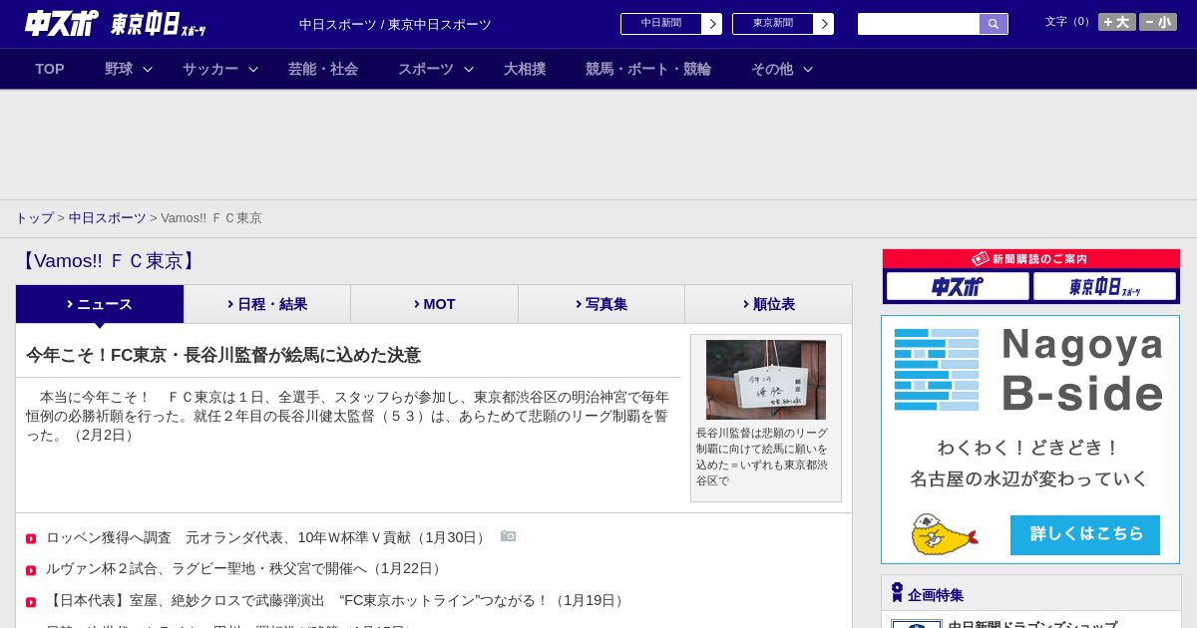
Task: Click the 中日スポーツ breadcrumb link
Action: click(x=108, y=218)
